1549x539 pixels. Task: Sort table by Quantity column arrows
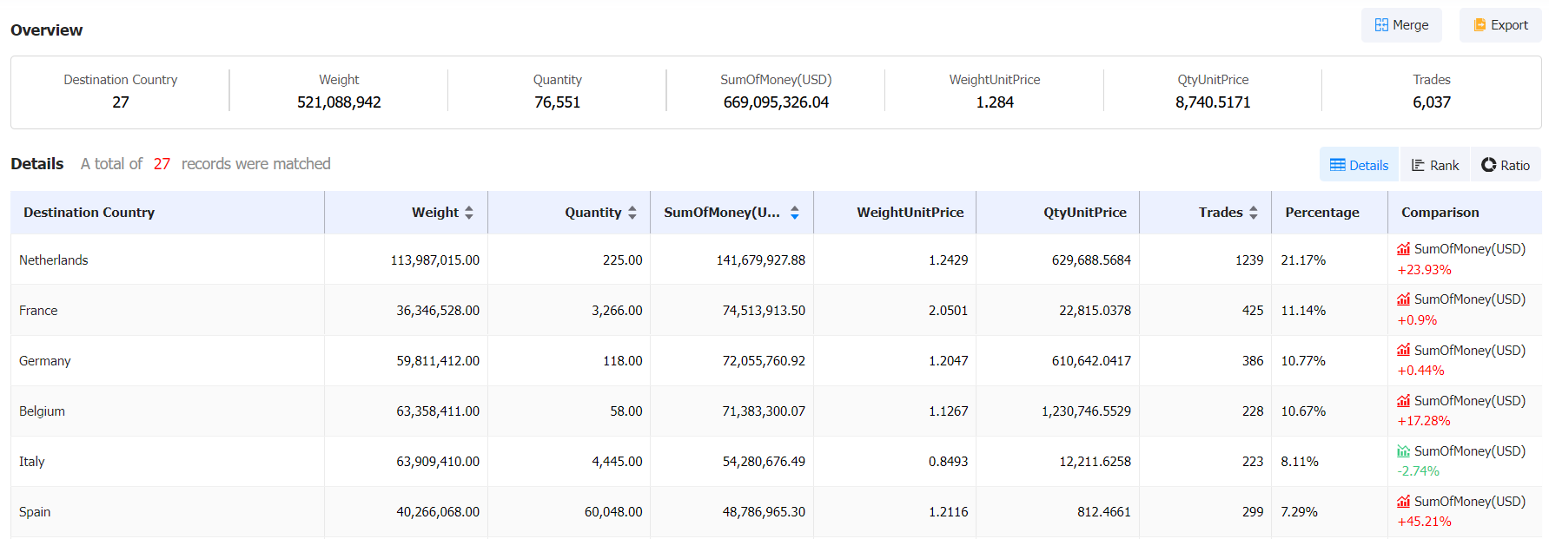632,213
